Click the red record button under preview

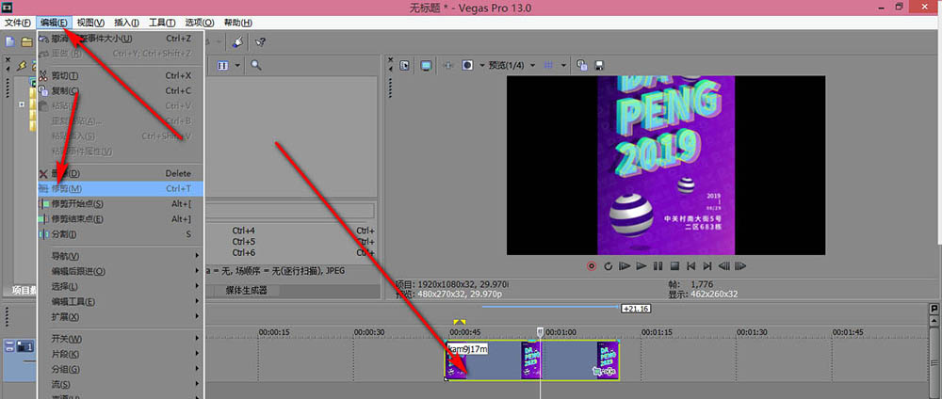coord(592,265)
